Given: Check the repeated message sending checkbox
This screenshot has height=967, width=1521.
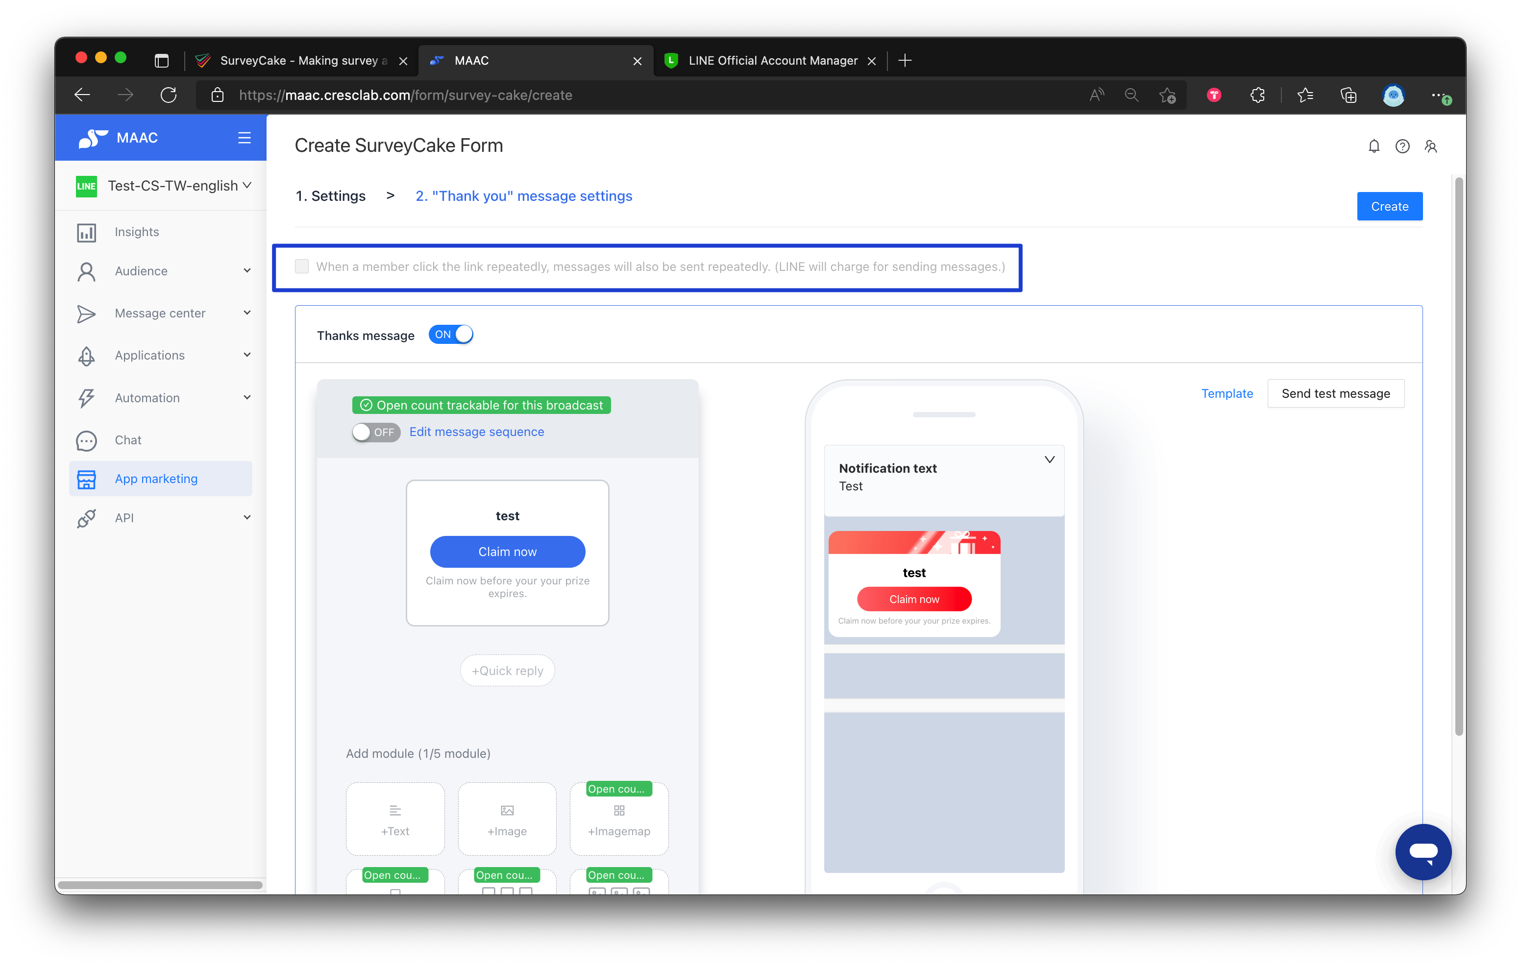Looking at the screenshot, I should (302, 266).
